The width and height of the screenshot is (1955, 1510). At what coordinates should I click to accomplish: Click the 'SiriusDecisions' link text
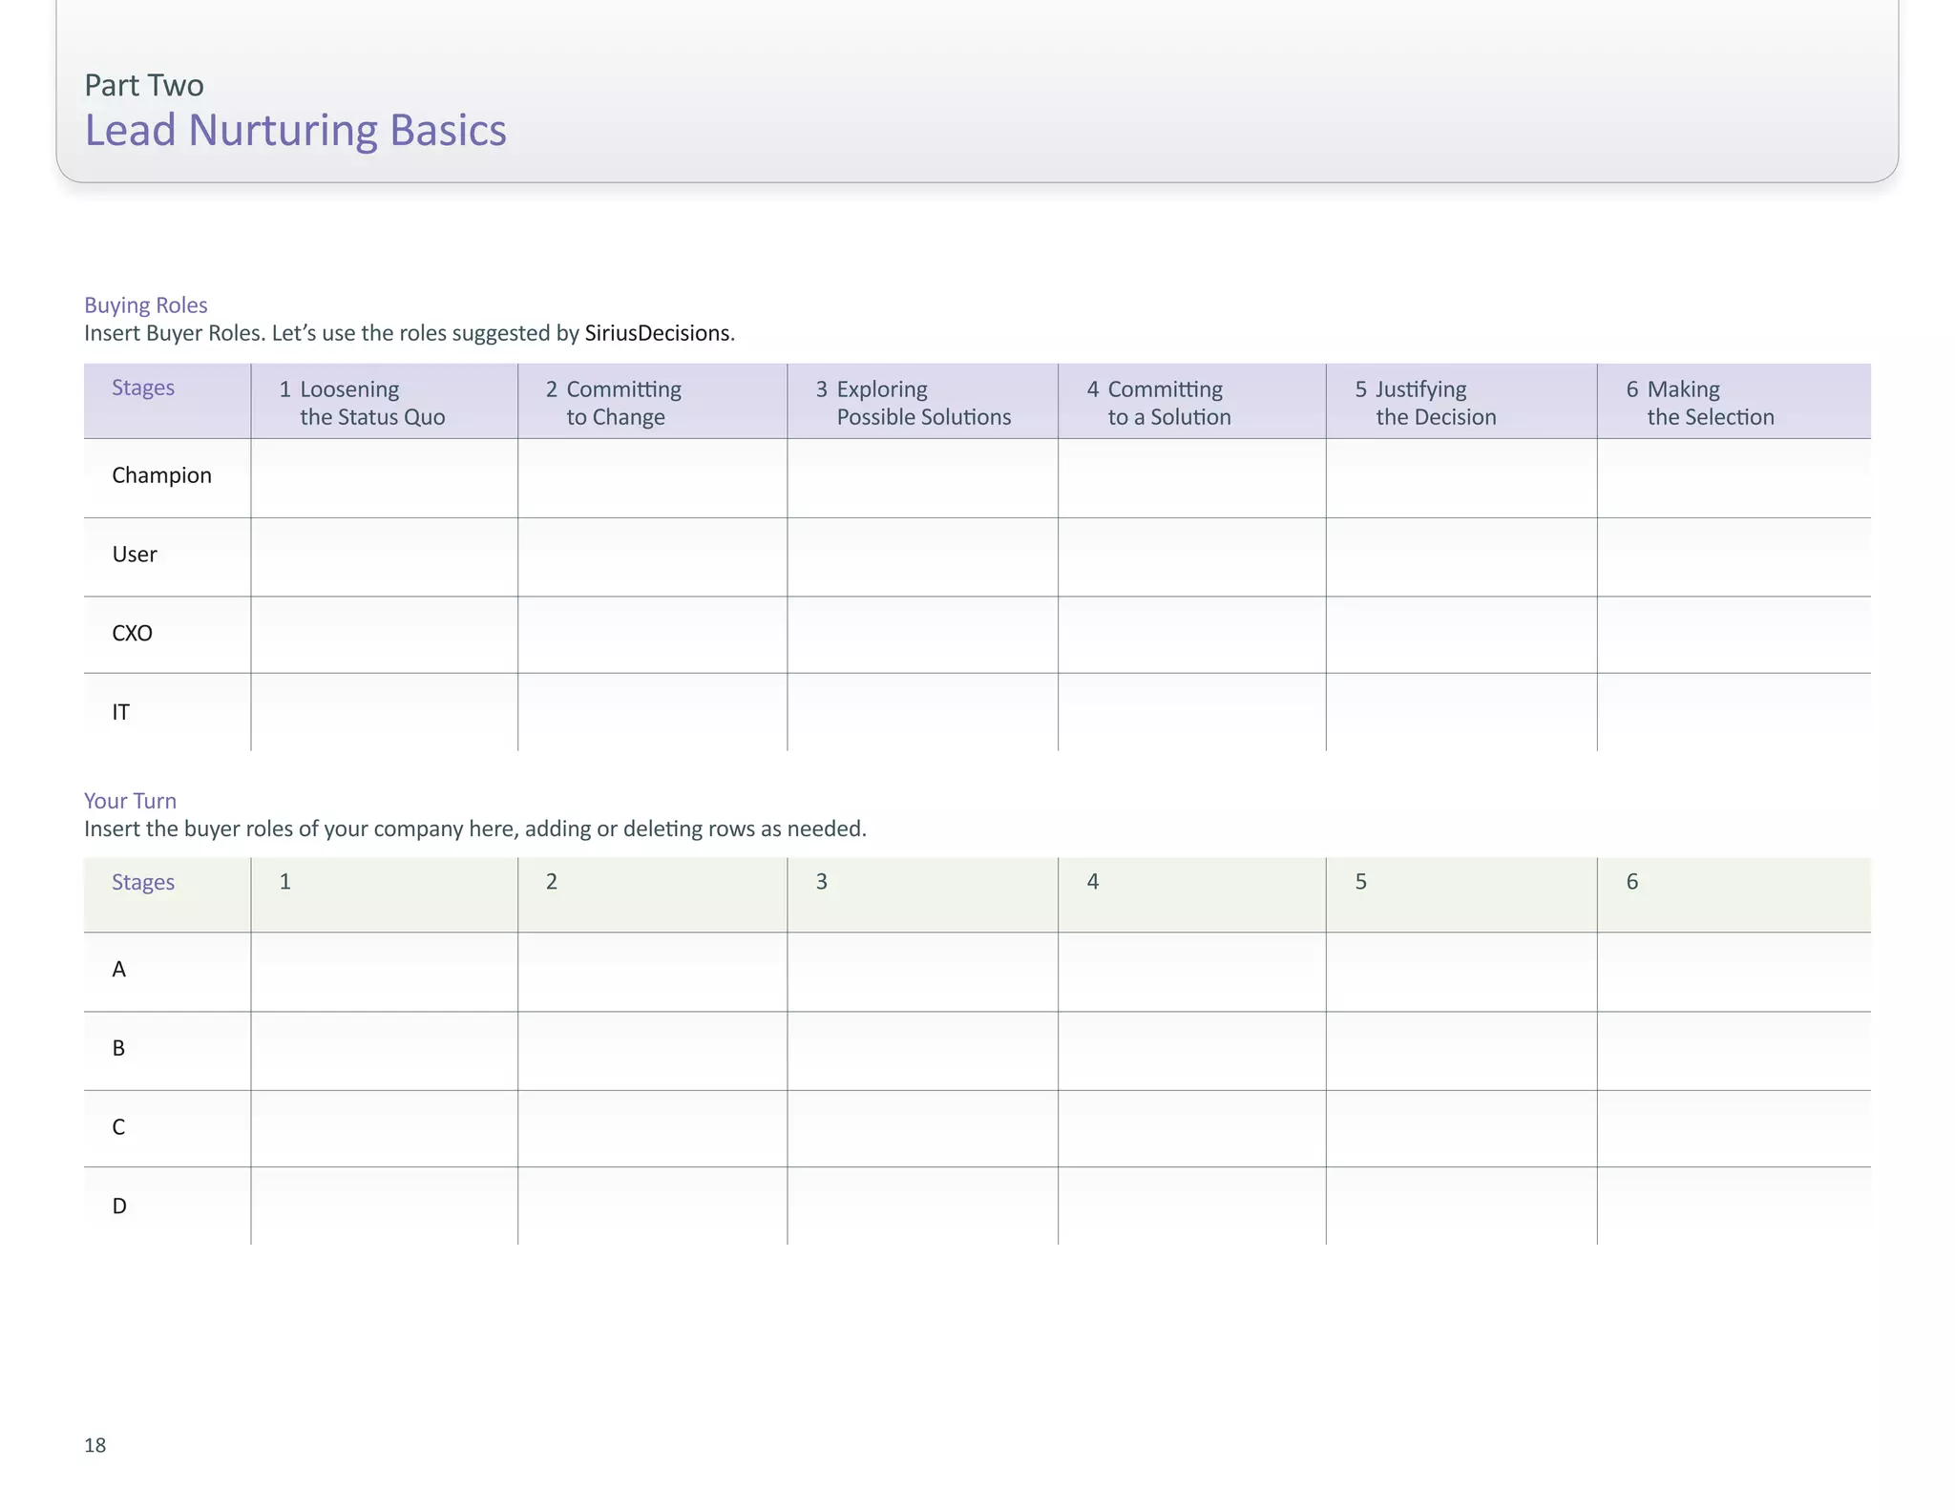(657, 333)
